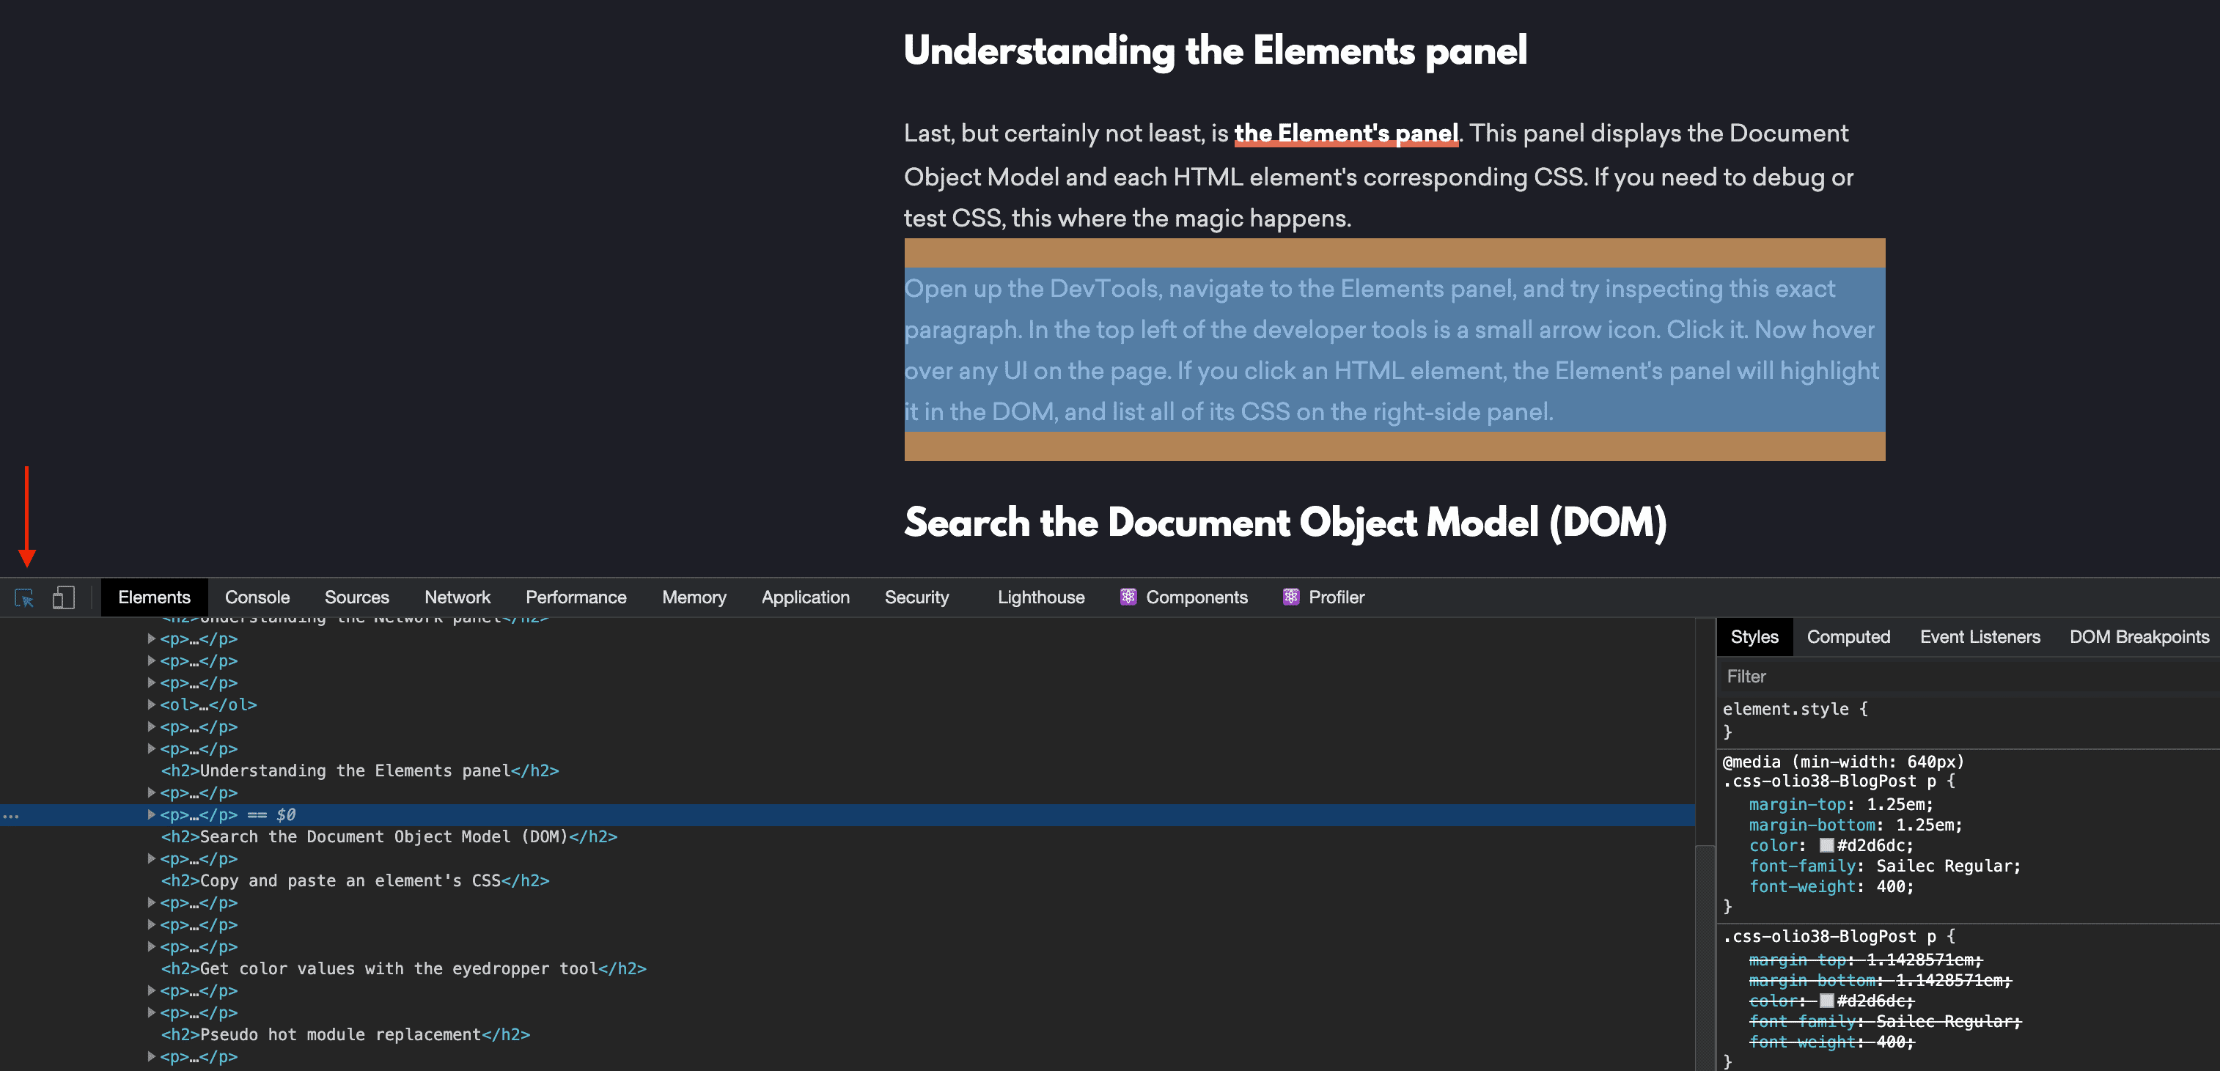Expand the p node after Pseudo hot module heading
The image size is (2220, 1071).
pyautogui.click(x=152, y=1056)
